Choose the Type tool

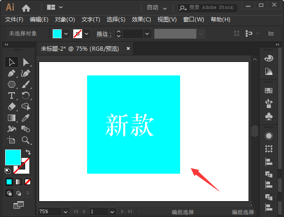[x=12, y=95]
